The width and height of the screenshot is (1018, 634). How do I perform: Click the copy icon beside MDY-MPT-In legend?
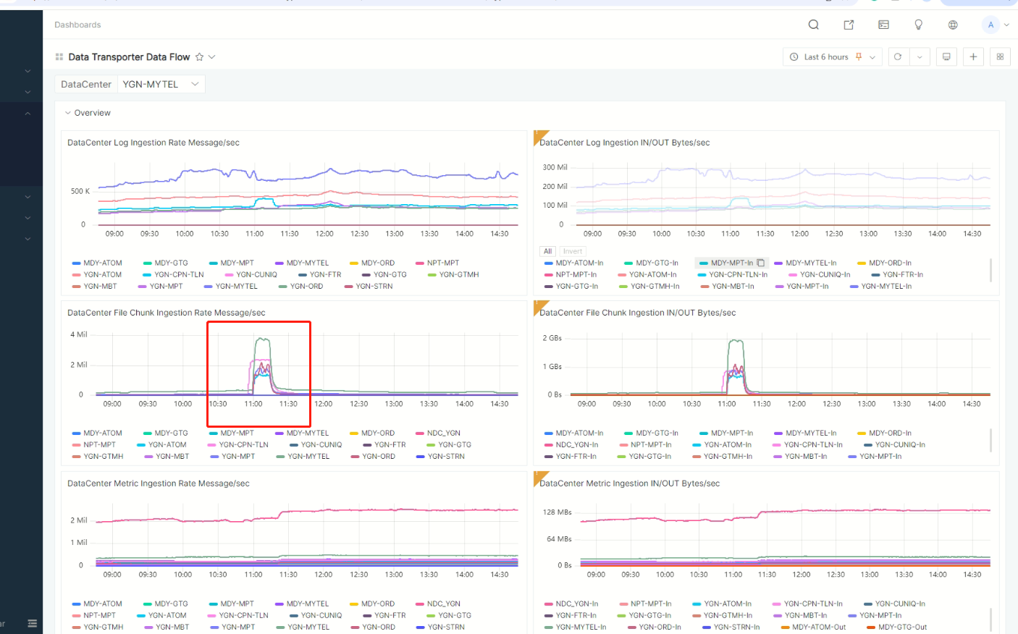click(760, 263)
